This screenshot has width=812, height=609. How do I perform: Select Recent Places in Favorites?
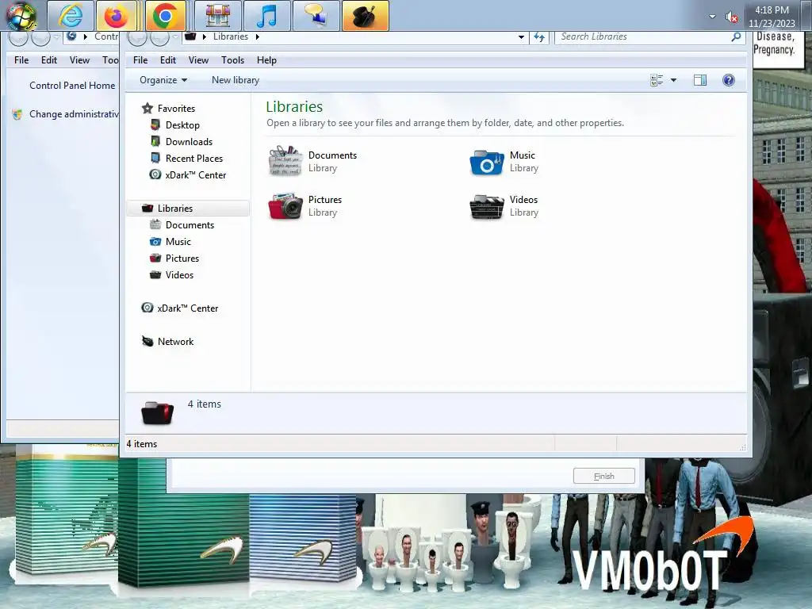tap(193, 158)
